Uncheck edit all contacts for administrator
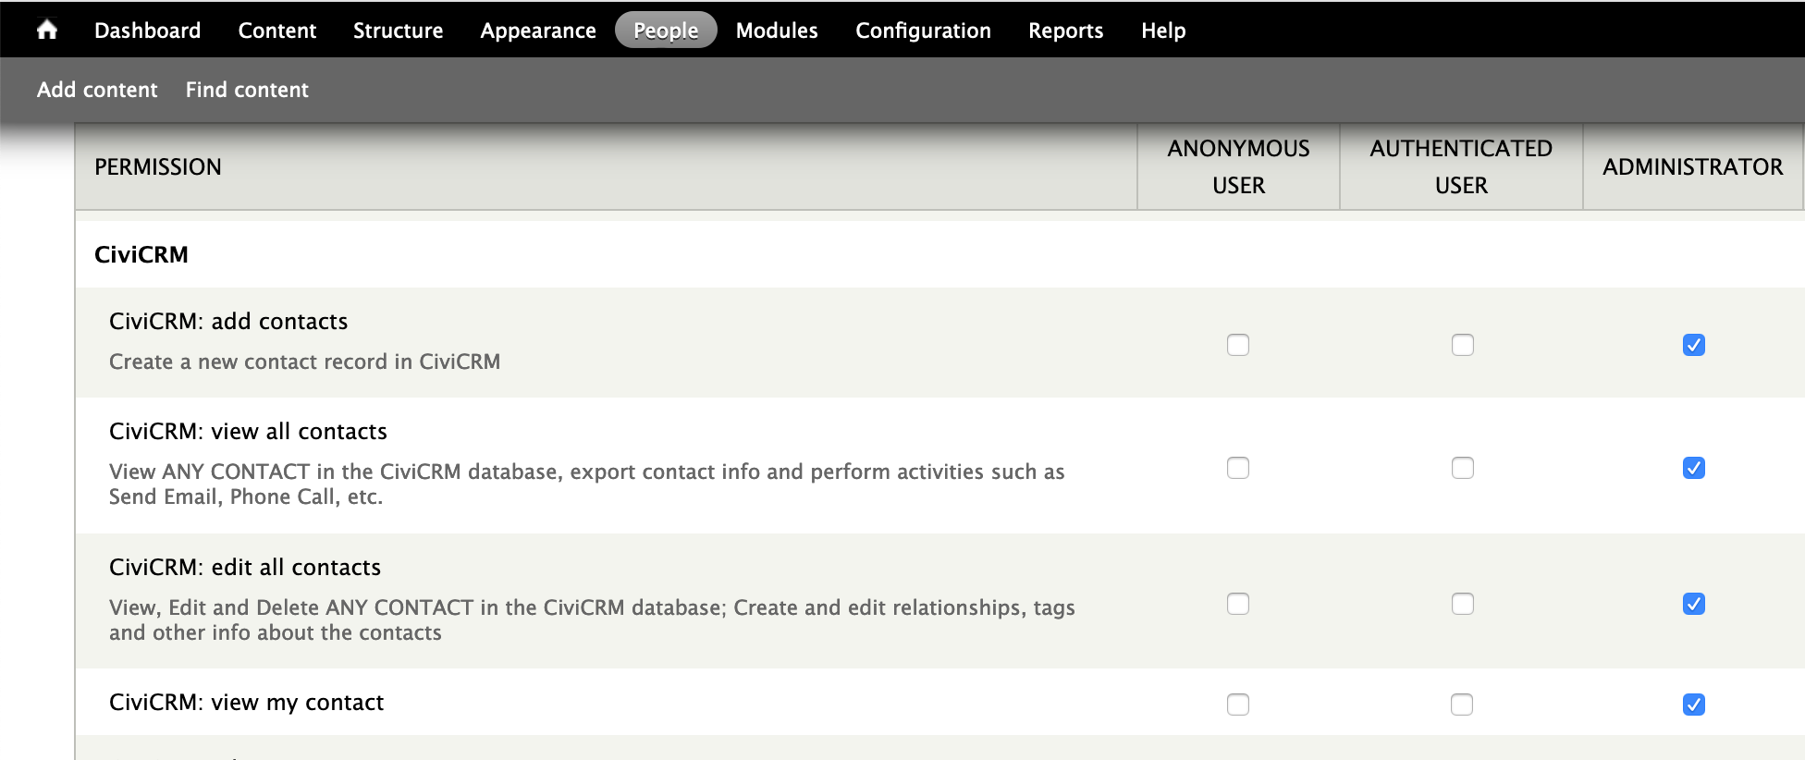Screen dimensions: 1805x760 (x=1693, y=604)
